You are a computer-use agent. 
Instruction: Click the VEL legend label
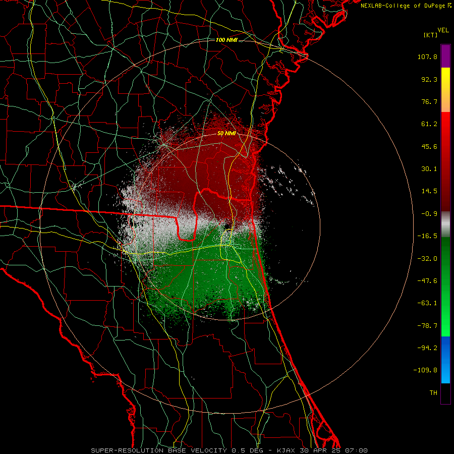coord(443,30)
